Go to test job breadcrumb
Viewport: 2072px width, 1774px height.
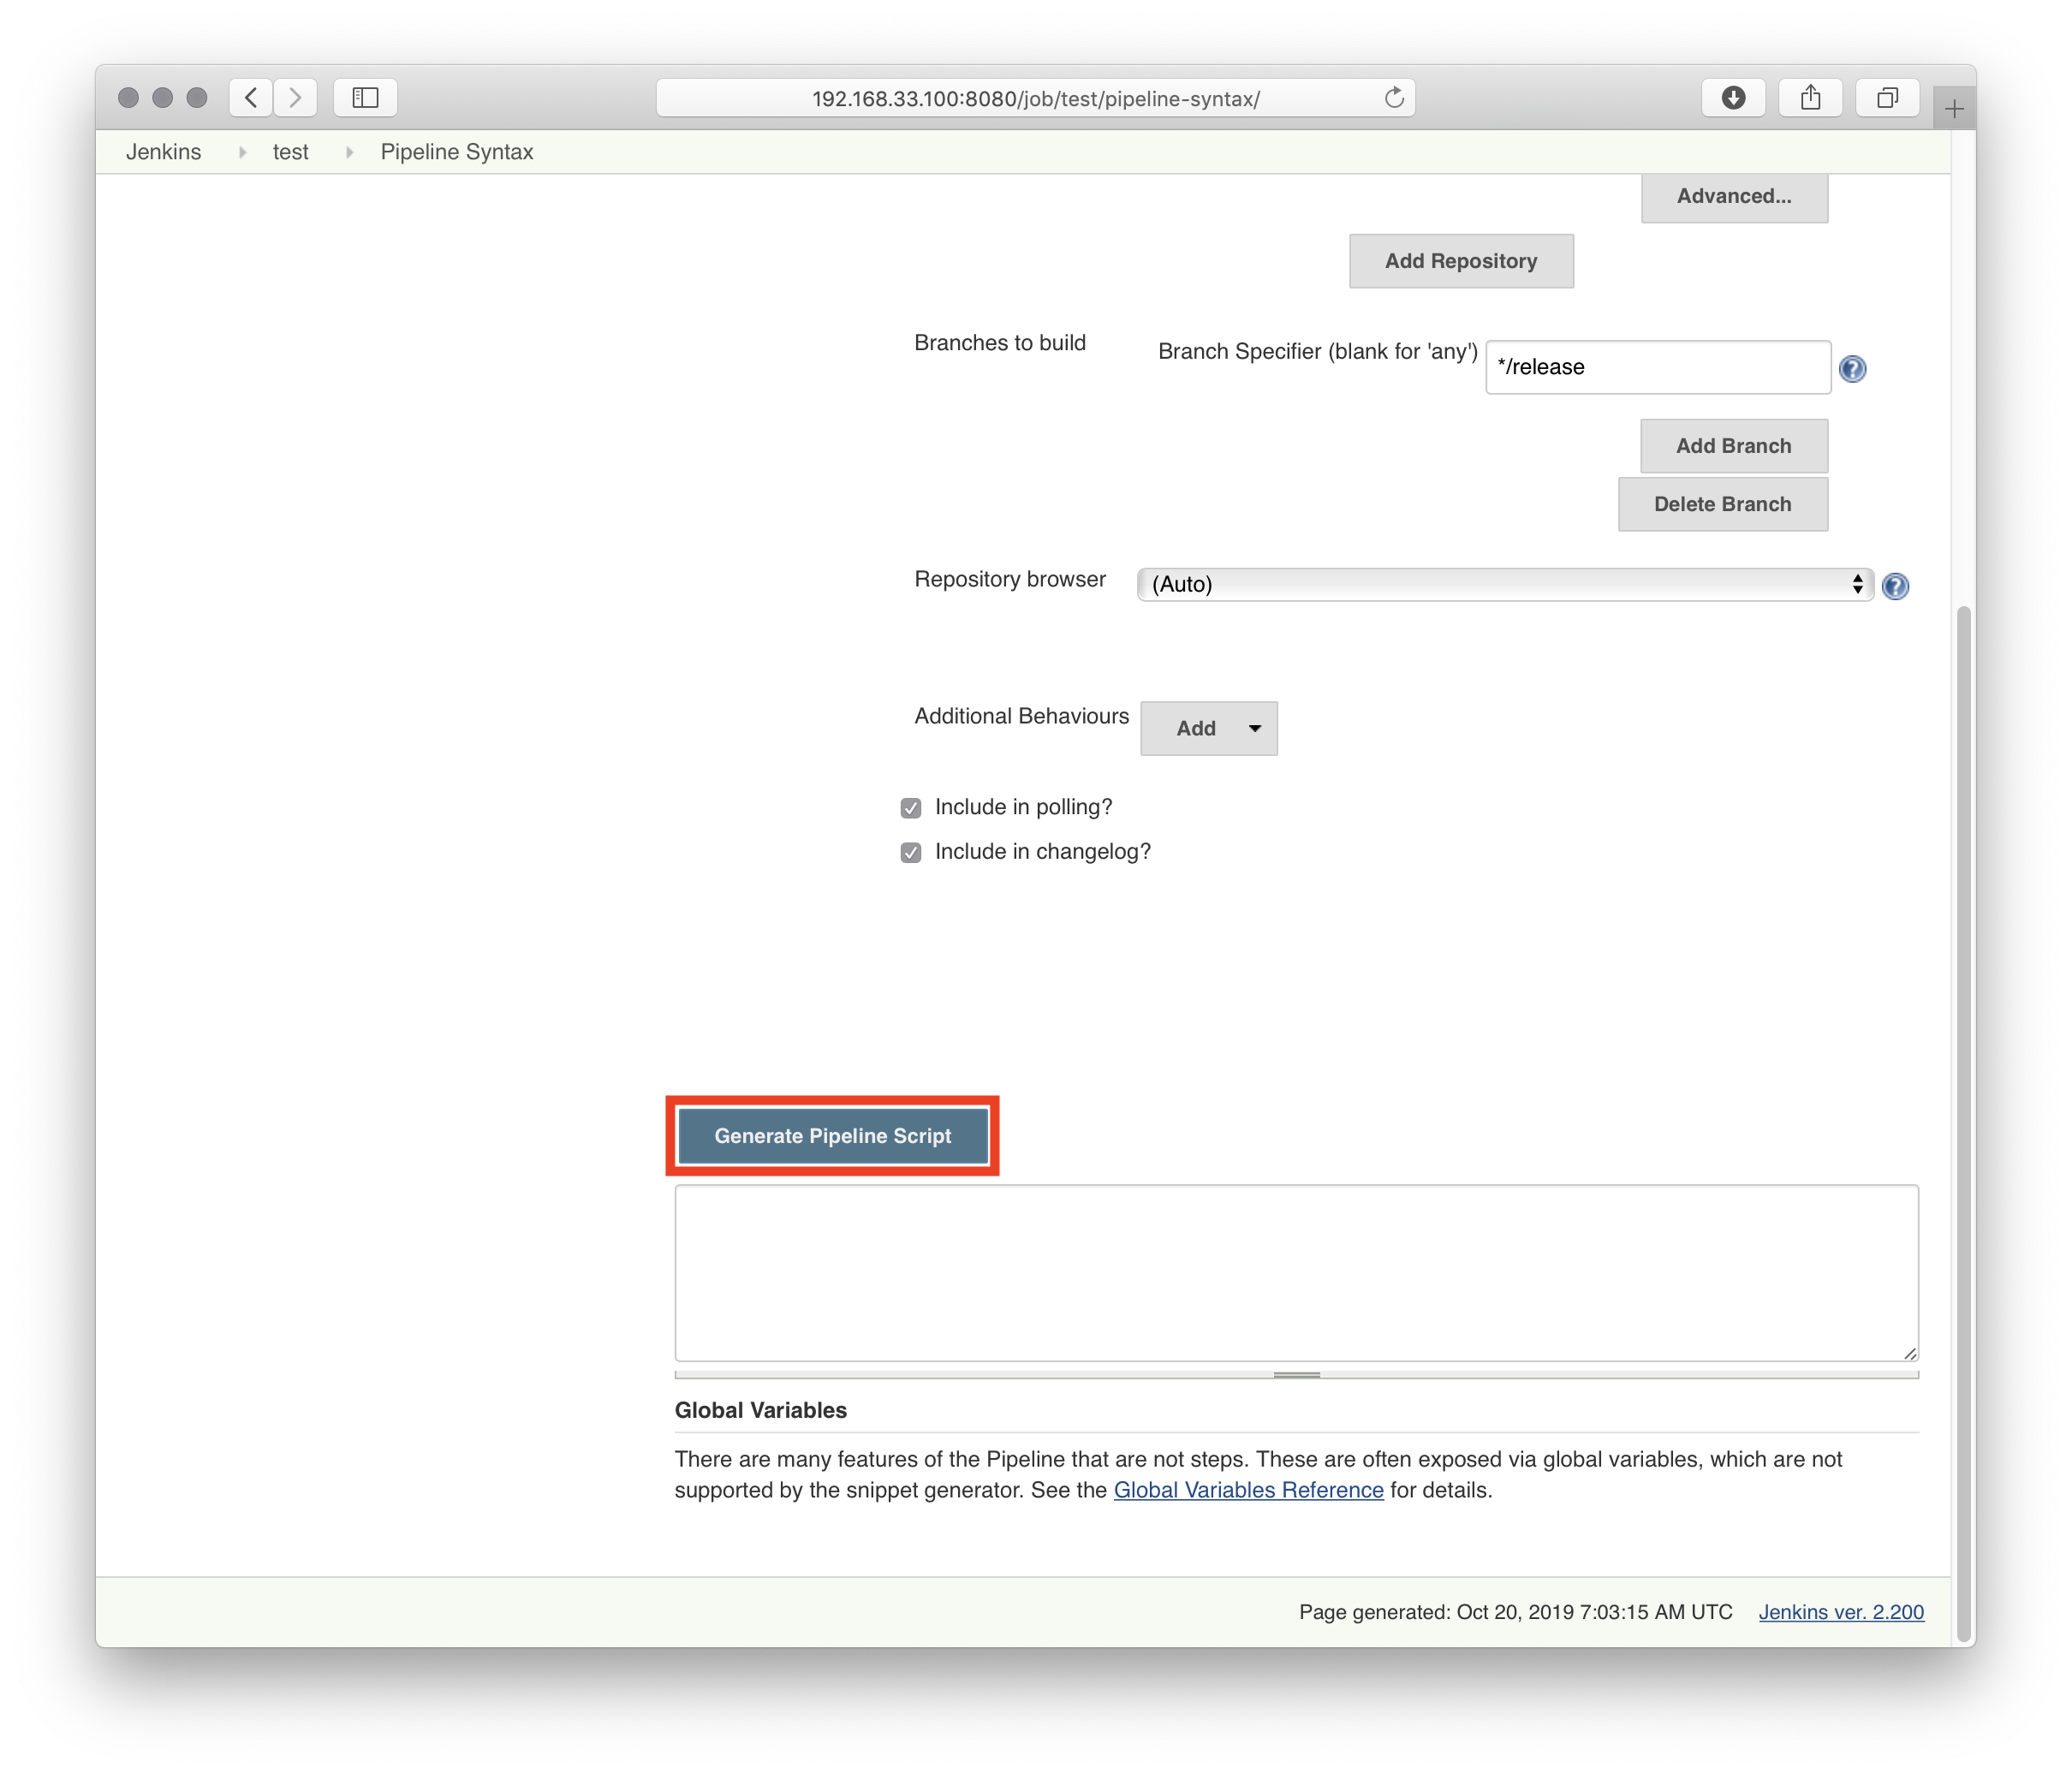tap(290, 152)
